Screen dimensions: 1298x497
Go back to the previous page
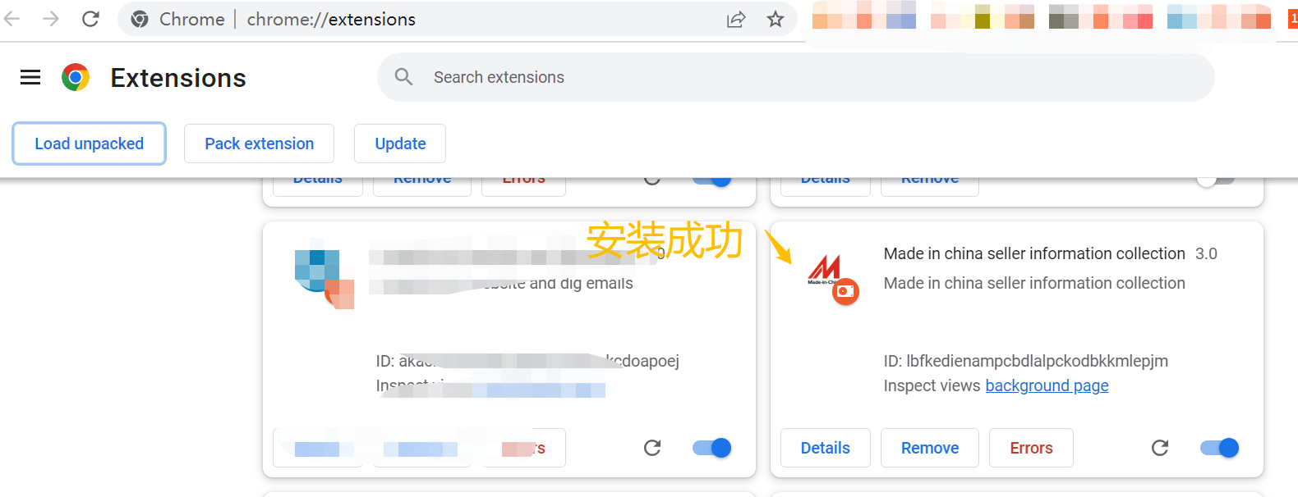point(12,19)
